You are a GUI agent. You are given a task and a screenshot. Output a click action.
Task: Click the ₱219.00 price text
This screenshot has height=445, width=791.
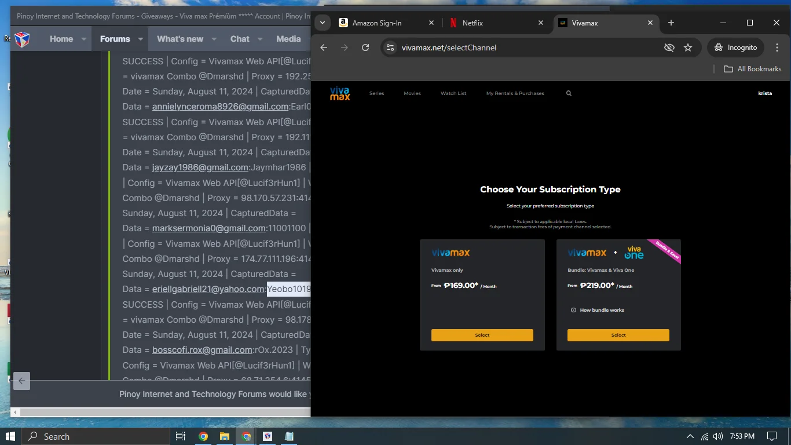coord(597,285)
